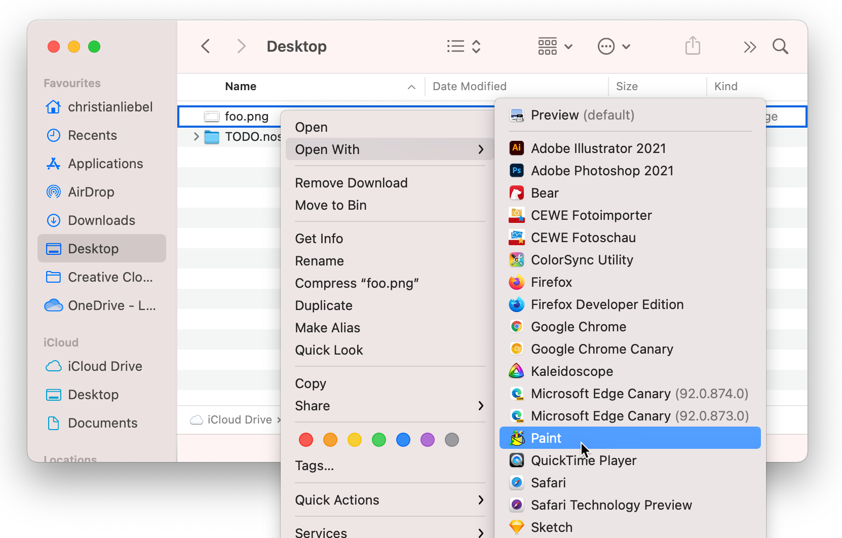Select Google Chrome in Open With

[578, 327]
